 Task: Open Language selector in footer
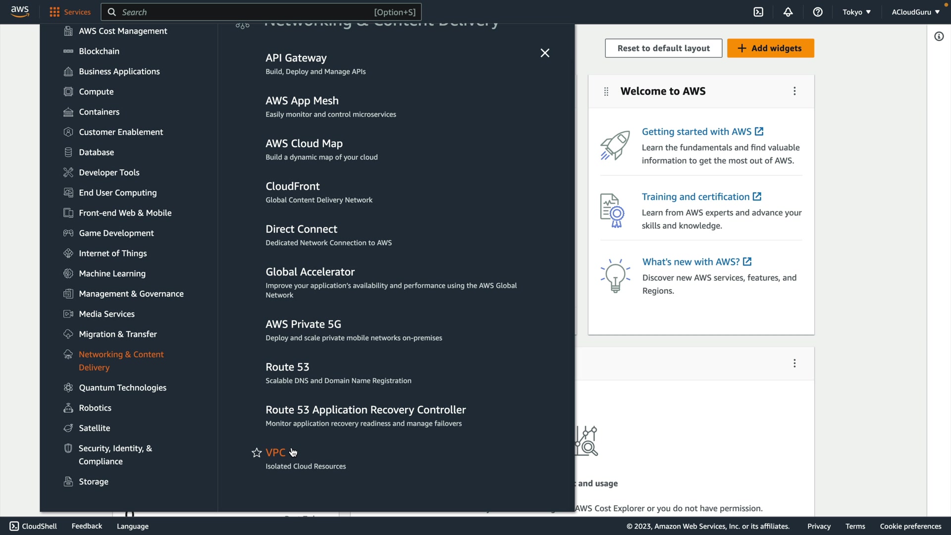[x=132, y=526]
